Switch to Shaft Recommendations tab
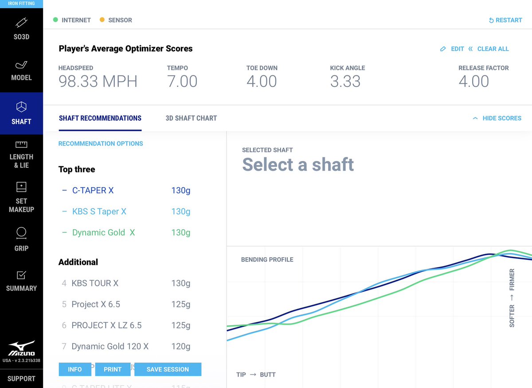 click(x=100, y=118)
